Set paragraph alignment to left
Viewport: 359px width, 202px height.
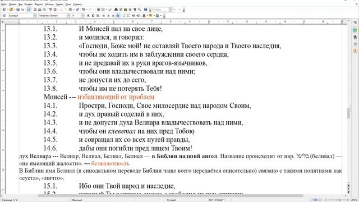tap(103, 16)
